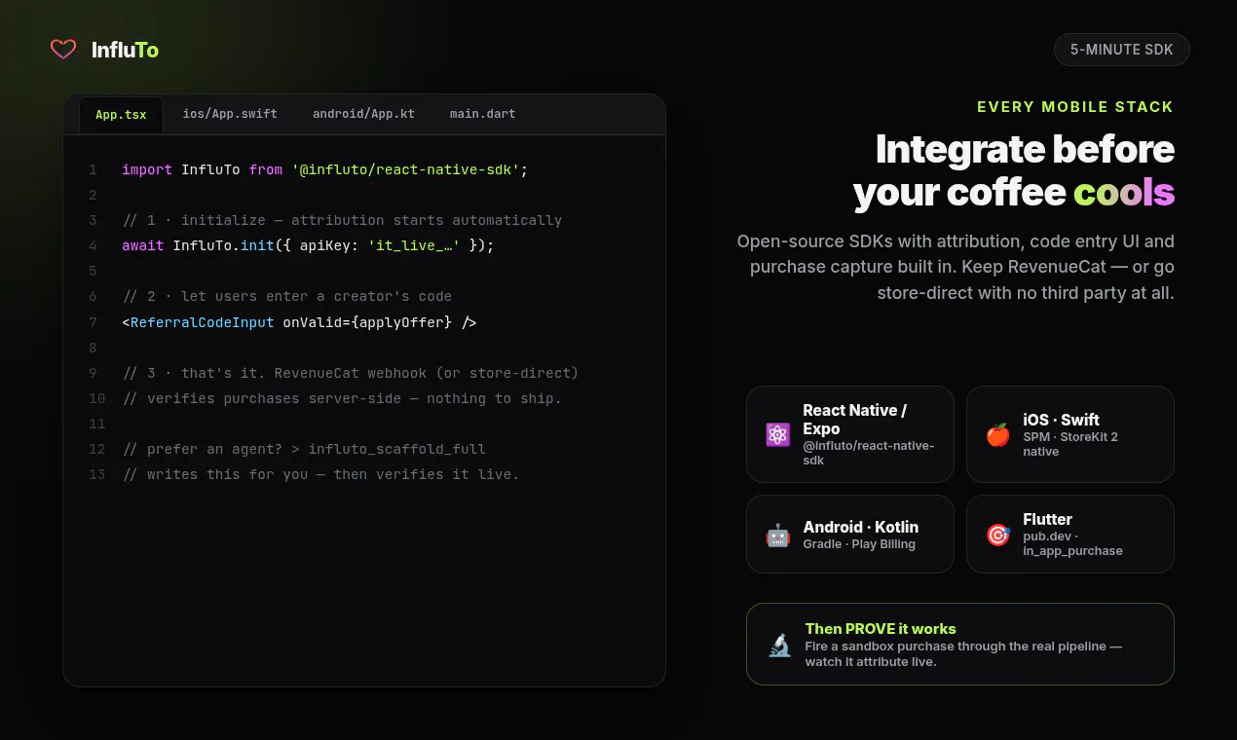Click the InfluTo brand name

(x=125, y=50)
